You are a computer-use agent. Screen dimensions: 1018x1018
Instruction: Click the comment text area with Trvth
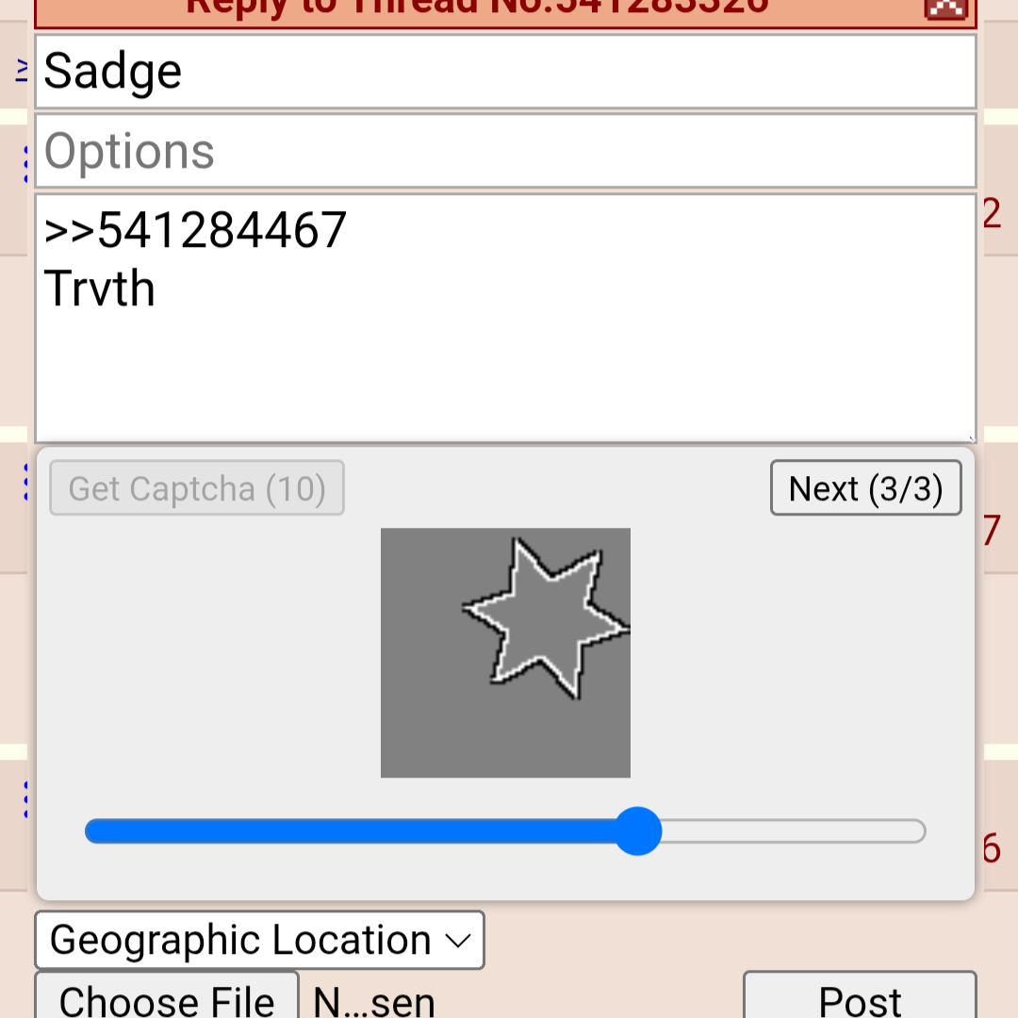coord(505,319)
